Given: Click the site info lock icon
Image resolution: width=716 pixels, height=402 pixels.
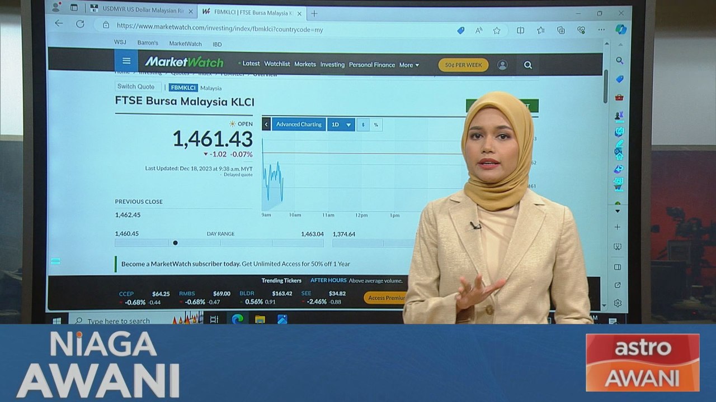Looking at the screenshot, I should [105, 25].
